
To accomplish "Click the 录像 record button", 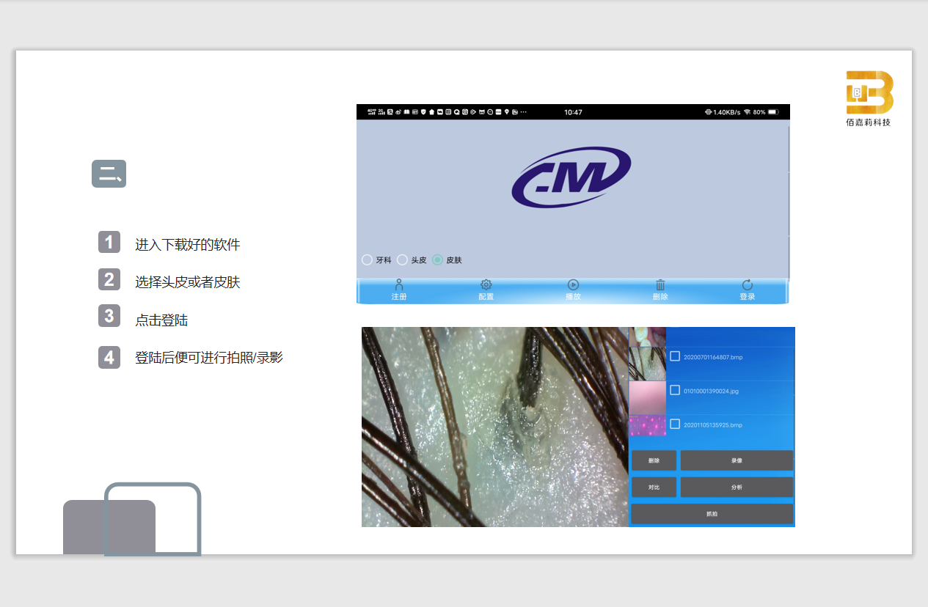I will pos(737,460).
